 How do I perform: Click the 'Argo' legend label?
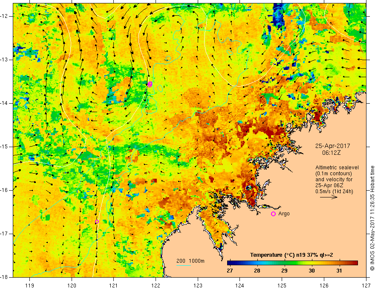tap(284, 214)
